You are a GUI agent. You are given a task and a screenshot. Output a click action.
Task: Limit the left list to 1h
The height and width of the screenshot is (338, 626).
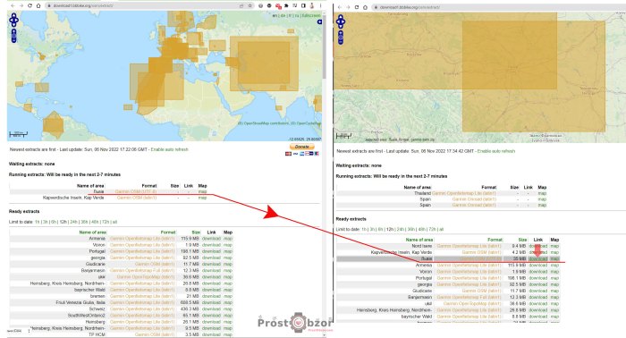tap(38, 222)
